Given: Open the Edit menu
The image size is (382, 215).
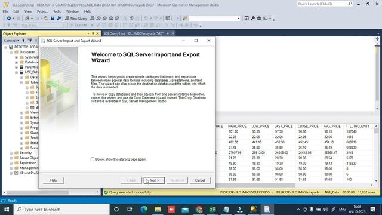Looking at the screenshot, I should coord(16,11).
